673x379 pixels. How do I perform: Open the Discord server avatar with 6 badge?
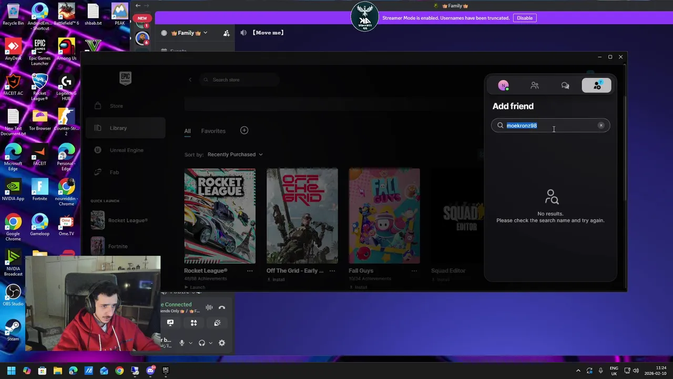pos(141,38)
